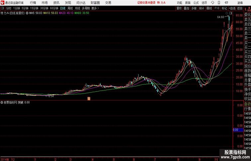Image resolution: width=251 pixels, height=161 pixels.
Task: Open the mobile phone icon in title bar
Action: [219, 3]
